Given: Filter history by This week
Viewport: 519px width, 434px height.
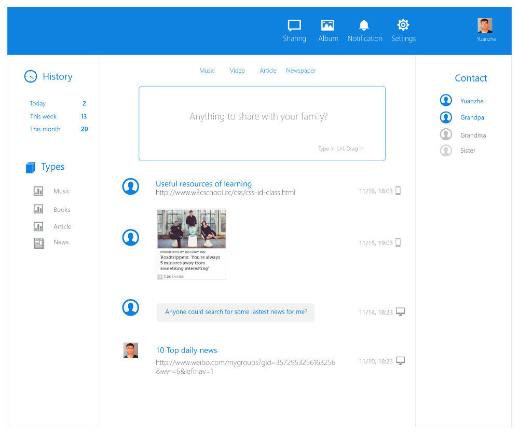Looking at the screenshot, I should (x=43, y=116).
